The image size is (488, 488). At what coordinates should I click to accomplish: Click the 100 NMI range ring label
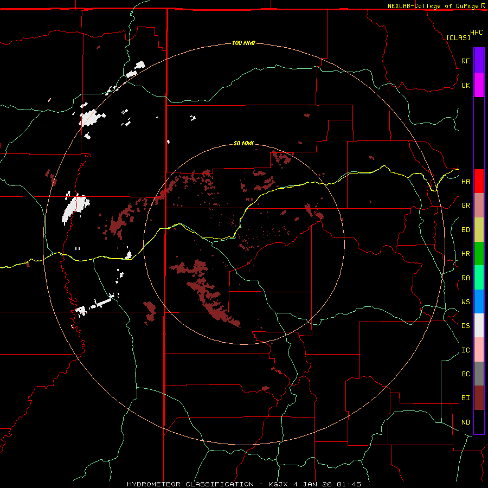(243, 43)
